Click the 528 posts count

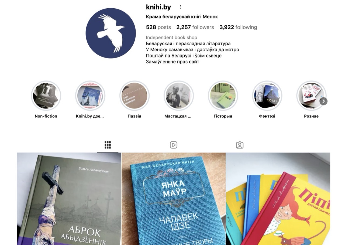(158, 27)
